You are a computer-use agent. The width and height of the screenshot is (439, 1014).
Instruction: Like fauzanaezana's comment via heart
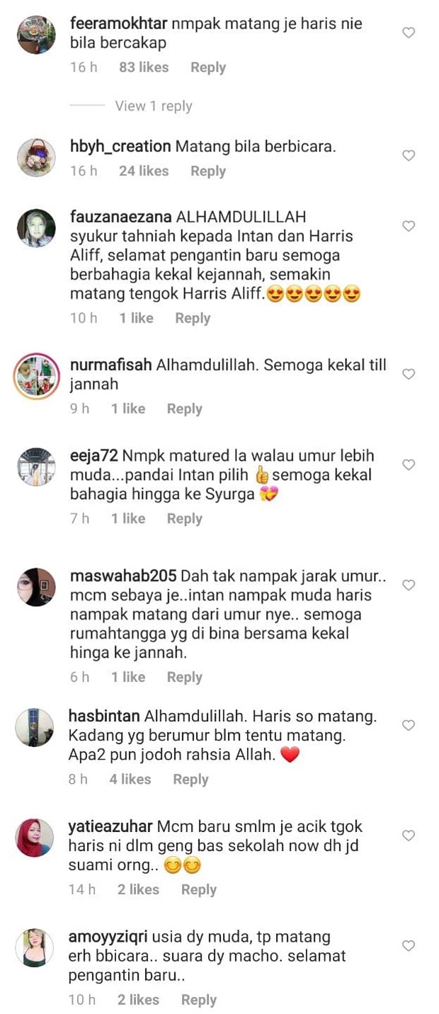(x=409, y=226)
